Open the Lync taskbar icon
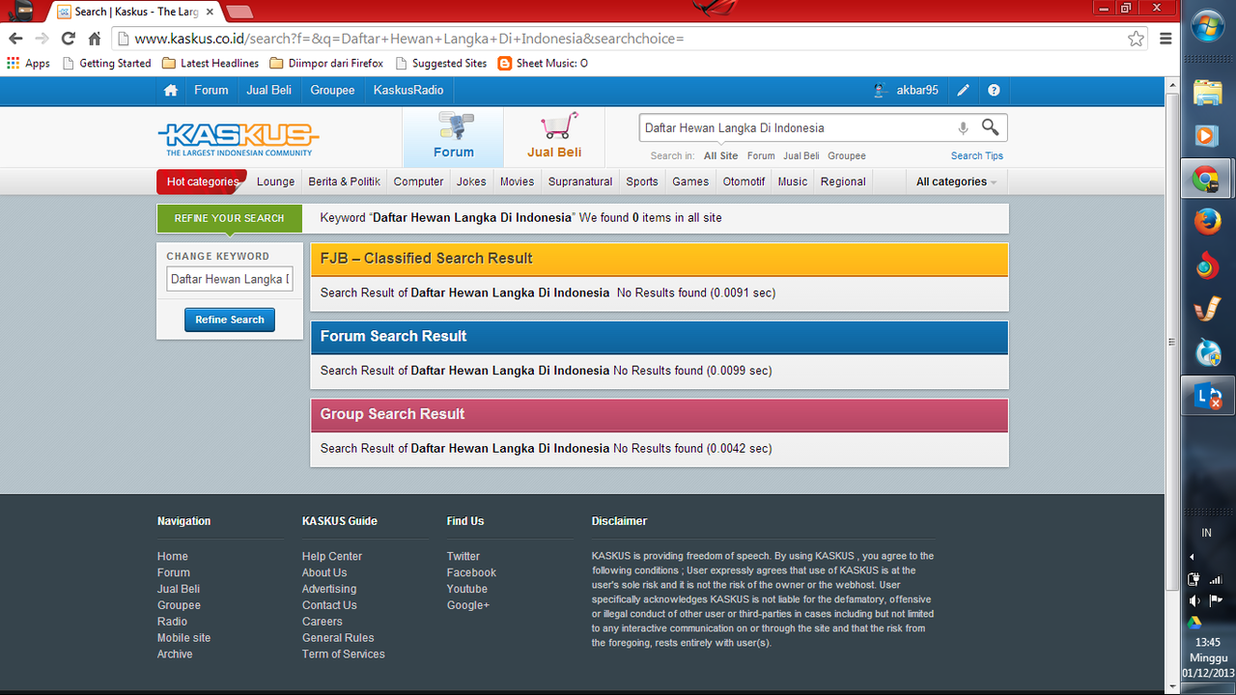This screenshot has height=695, width=1236. [1207, 396]
